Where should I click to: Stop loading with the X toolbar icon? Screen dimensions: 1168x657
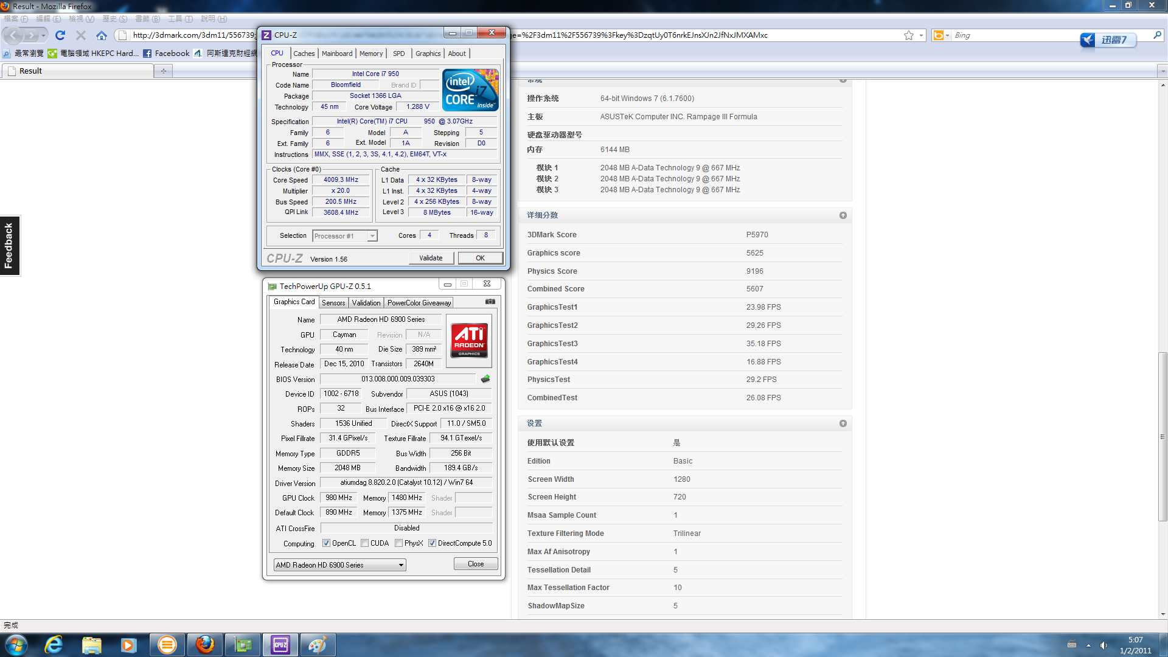point(81,35)
